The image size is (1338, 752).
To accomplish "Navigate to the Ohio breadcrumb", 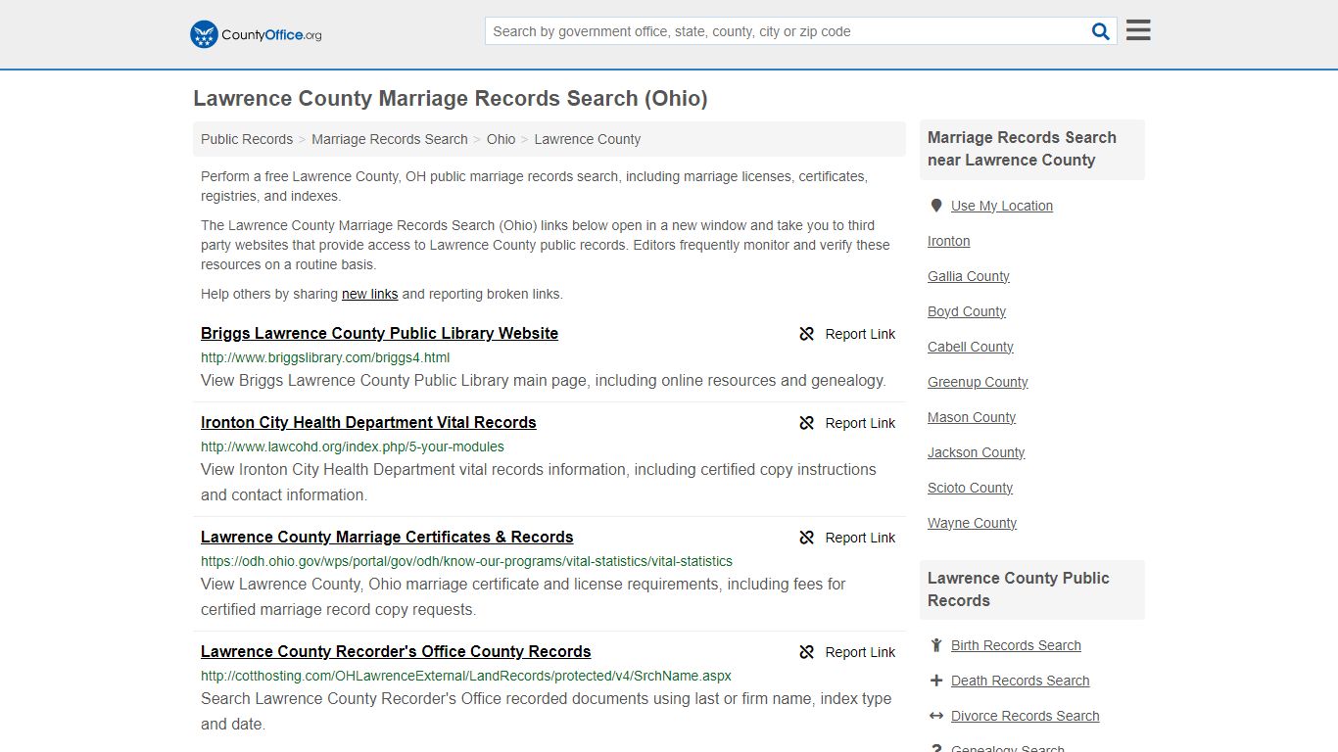I will tap(501, 139).
